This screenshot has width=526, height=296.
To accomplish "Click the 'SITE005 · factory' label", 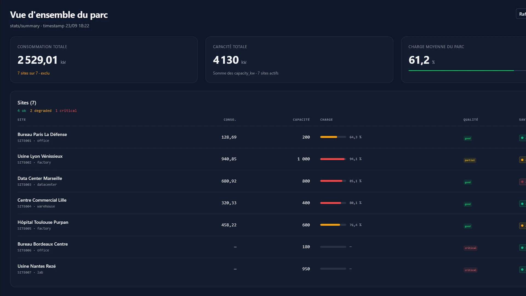I will [34, 229].
